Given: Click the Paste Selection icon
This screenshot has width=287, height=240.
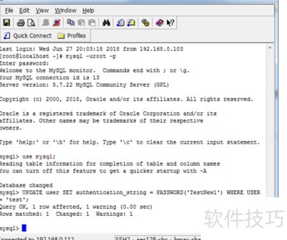Looking at the screenshot, I should (x=92, y=22).
